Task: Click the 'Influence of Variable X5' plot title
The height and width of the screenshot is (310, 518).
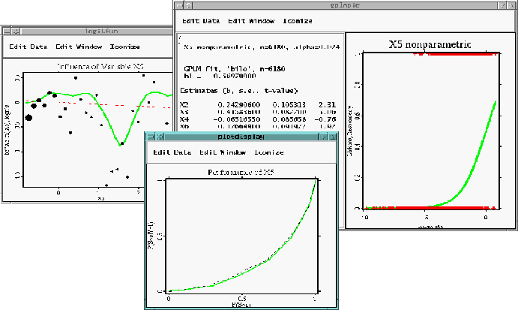Action: (100, 67)
